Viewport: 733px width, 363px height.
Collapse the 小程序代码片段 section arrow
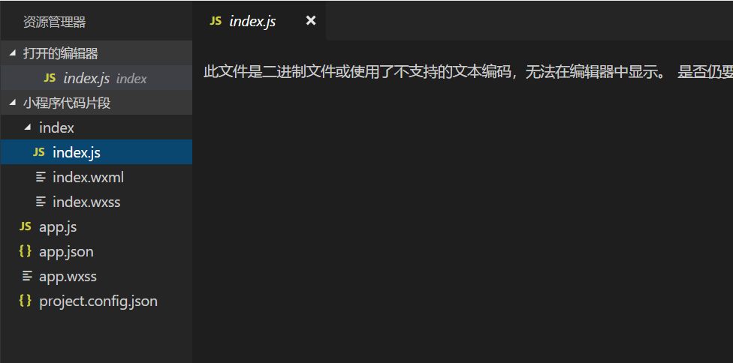coord(13,103)
